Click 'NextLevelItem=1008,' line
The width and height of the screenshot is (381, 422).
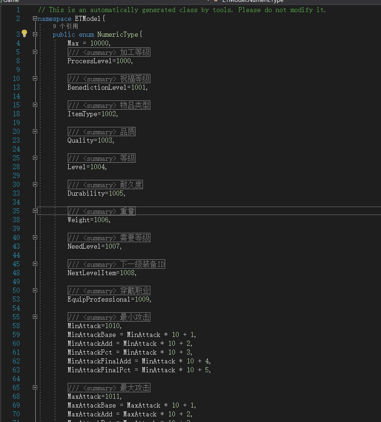(x=102, y=273)
